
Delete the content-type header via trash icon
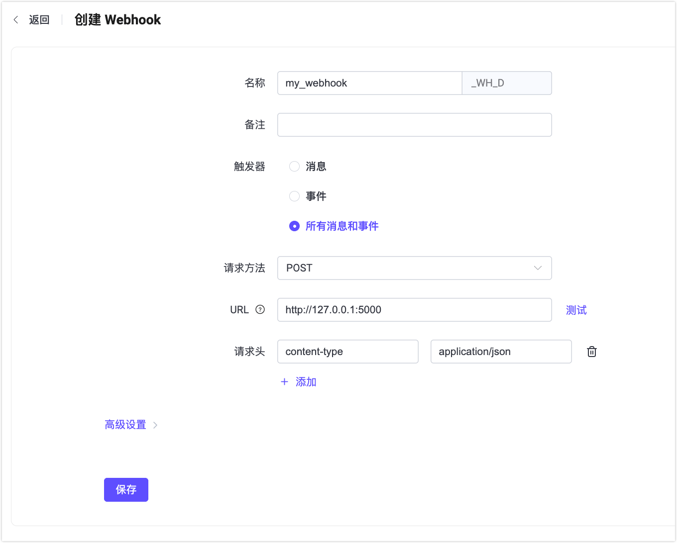pyautogui.click(x=591, y=352)
